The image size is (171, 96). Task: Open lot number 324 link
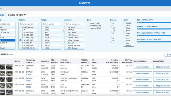coord(28,68)
